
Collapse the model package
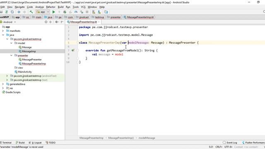11,43
